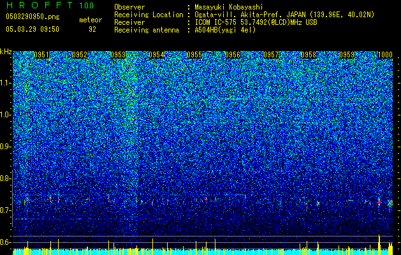The height and width of the screenshot is (255, 401).
Task: Click the 'meteor' label
Action: (x=91, y=20)
